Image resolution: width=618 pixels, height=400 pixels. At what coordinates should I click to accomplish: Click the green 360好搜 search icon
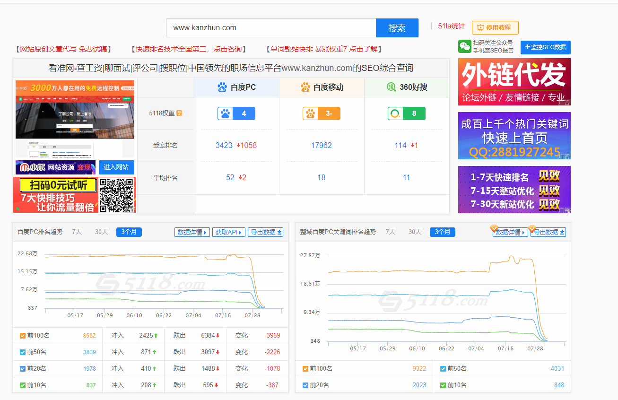392,87
